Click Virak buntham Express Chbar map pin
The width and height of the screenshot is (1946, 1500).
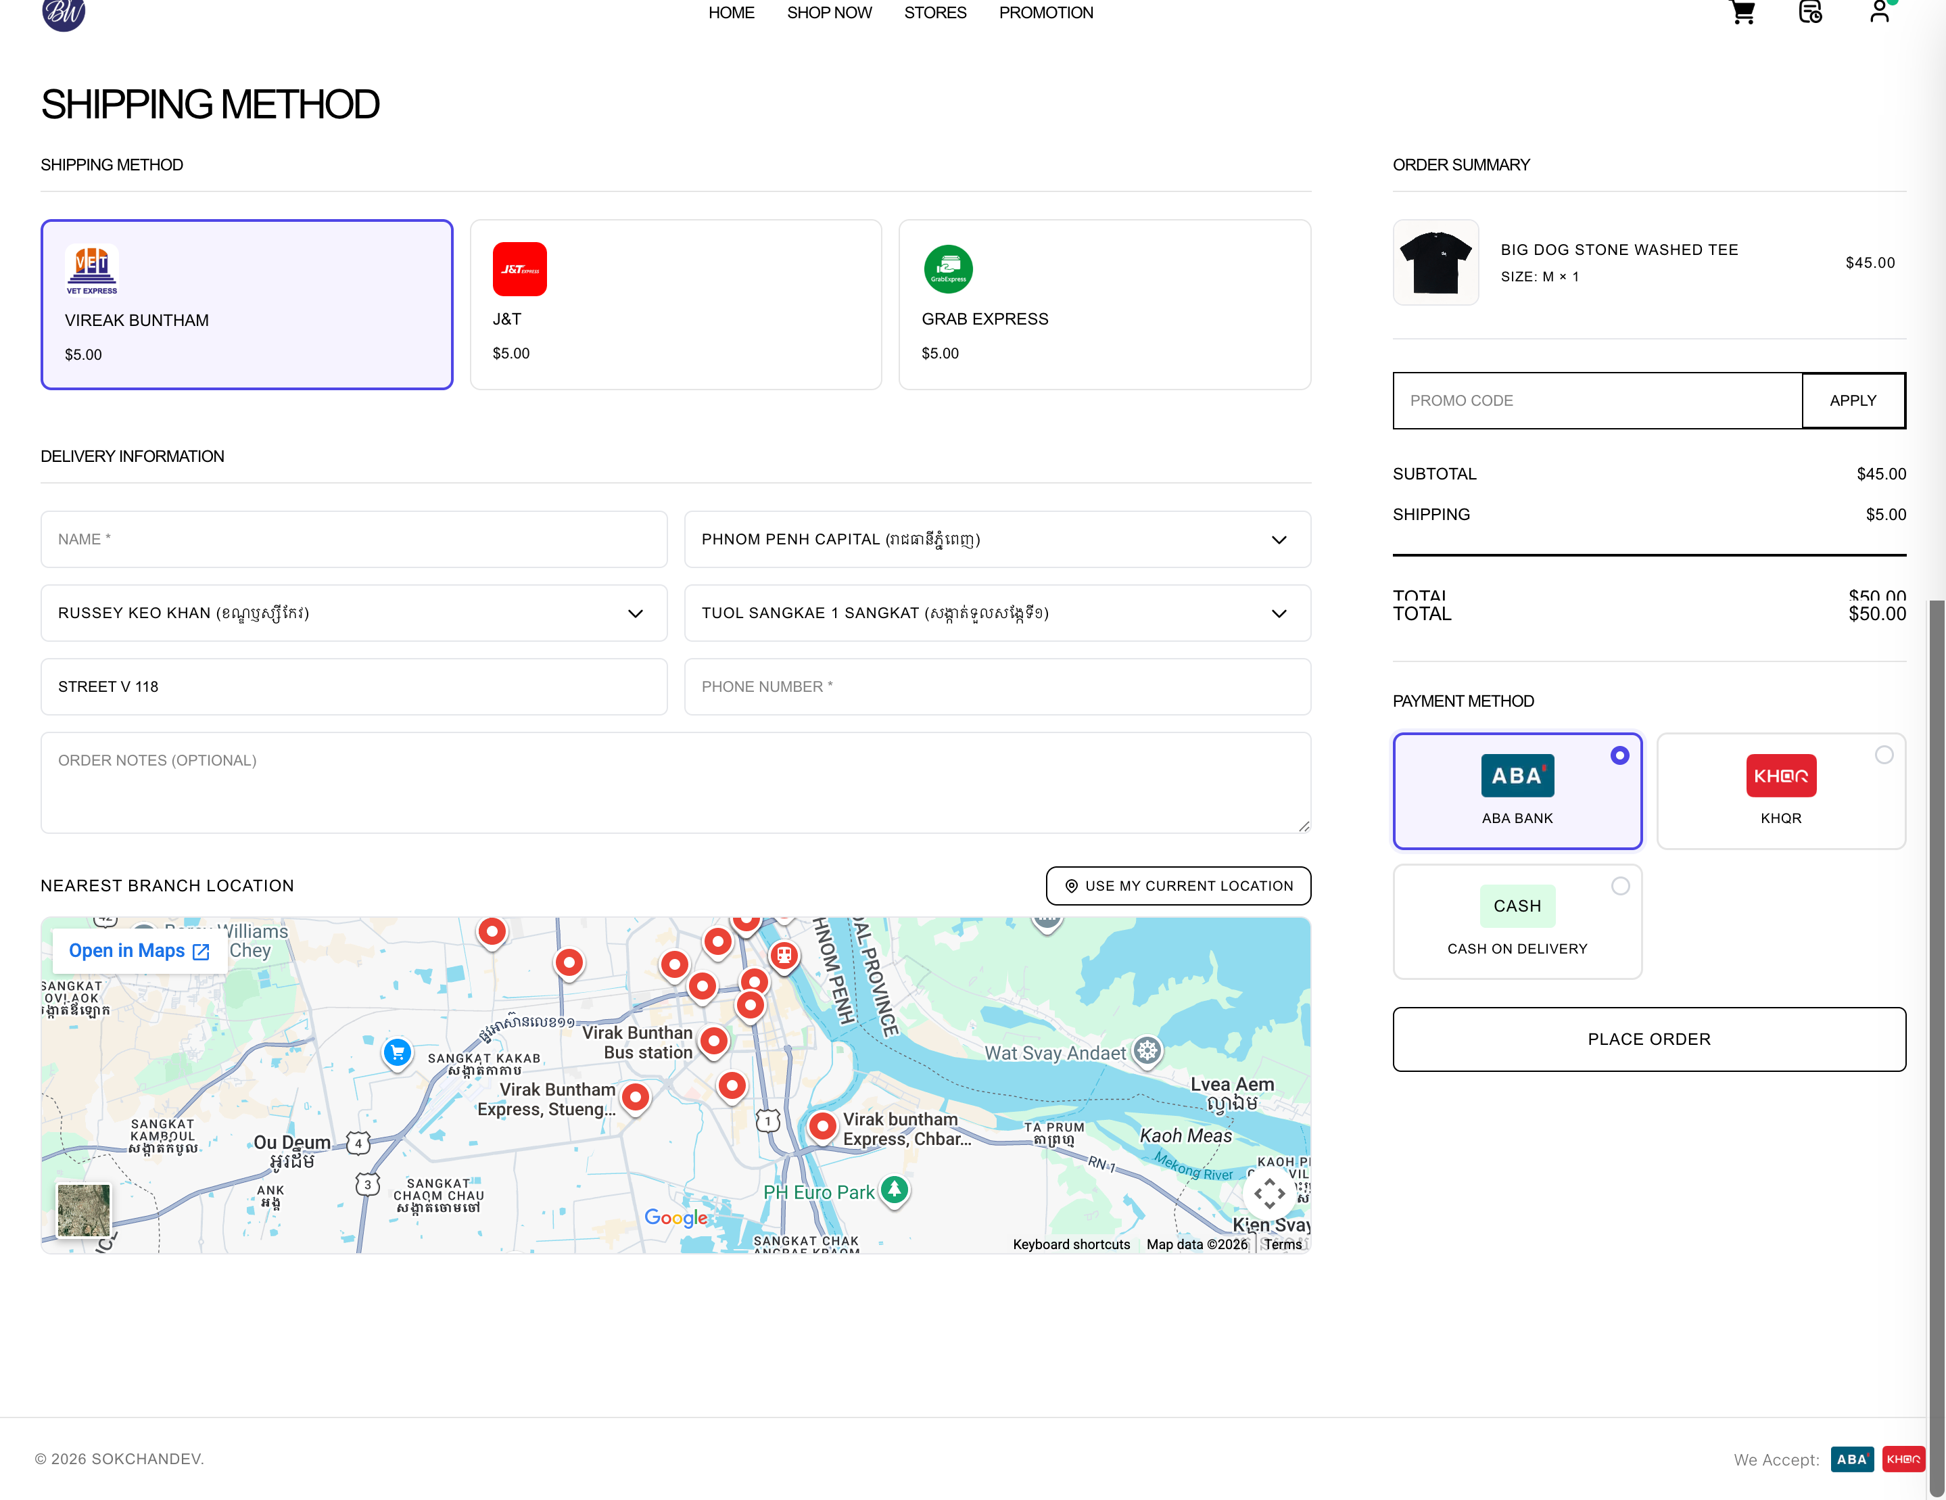(822, 1127)
